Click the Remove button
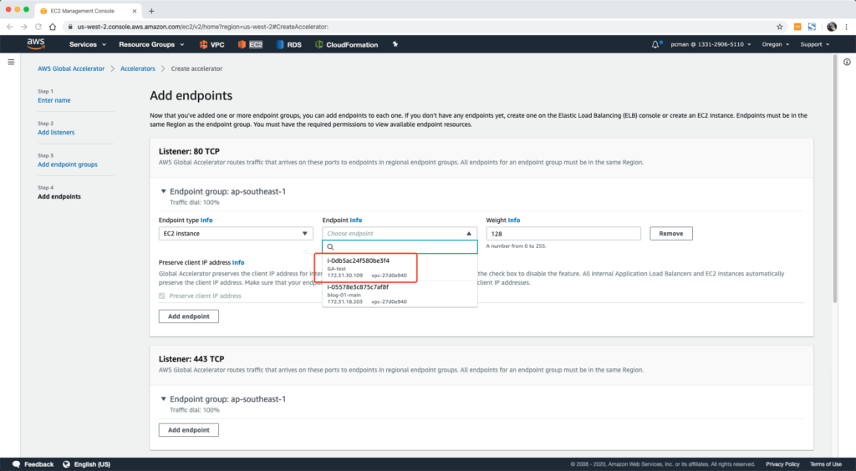This screenshot has height=471, width=856. 670,234
